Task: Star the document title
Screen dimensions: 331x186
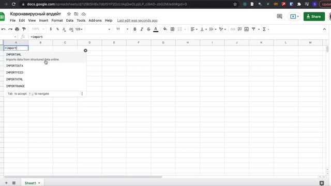Action: [x=69, y=14]
